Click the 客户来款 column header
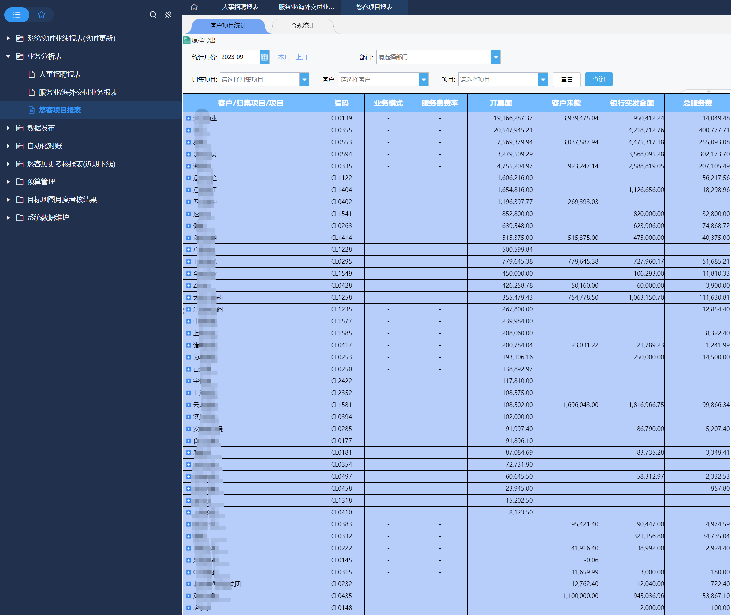Image resolution: width=731 pixels, height=615 pixels. coord(566,103)
